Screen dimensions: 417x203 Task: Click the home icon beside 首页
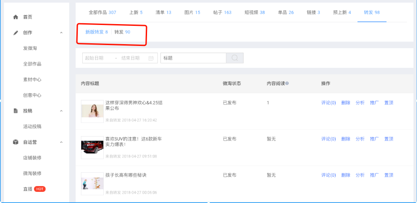(16, 17)
